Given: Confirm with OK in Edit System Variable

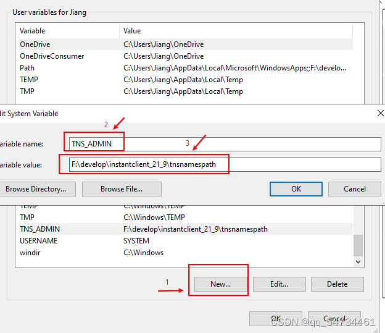Looking at the screenshot, I should tap(296, 189).
